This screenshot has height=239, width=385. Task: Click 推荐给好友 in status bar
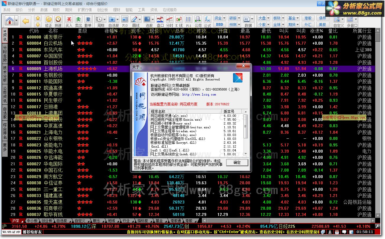coord(32,232)
